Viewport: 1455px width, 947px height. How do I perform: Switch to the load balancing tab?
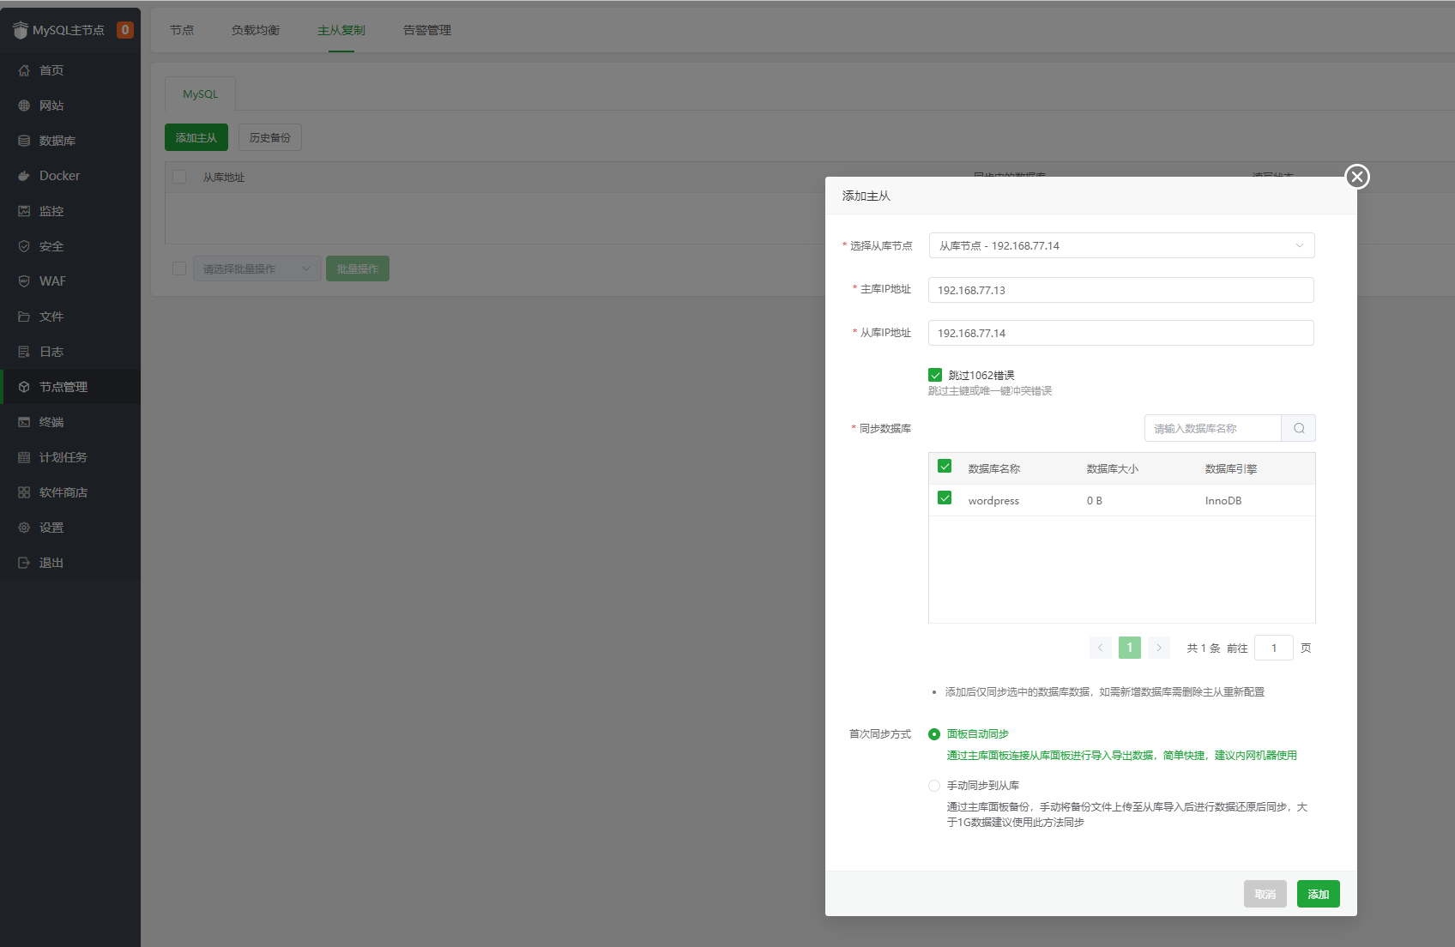click(255, 30)
